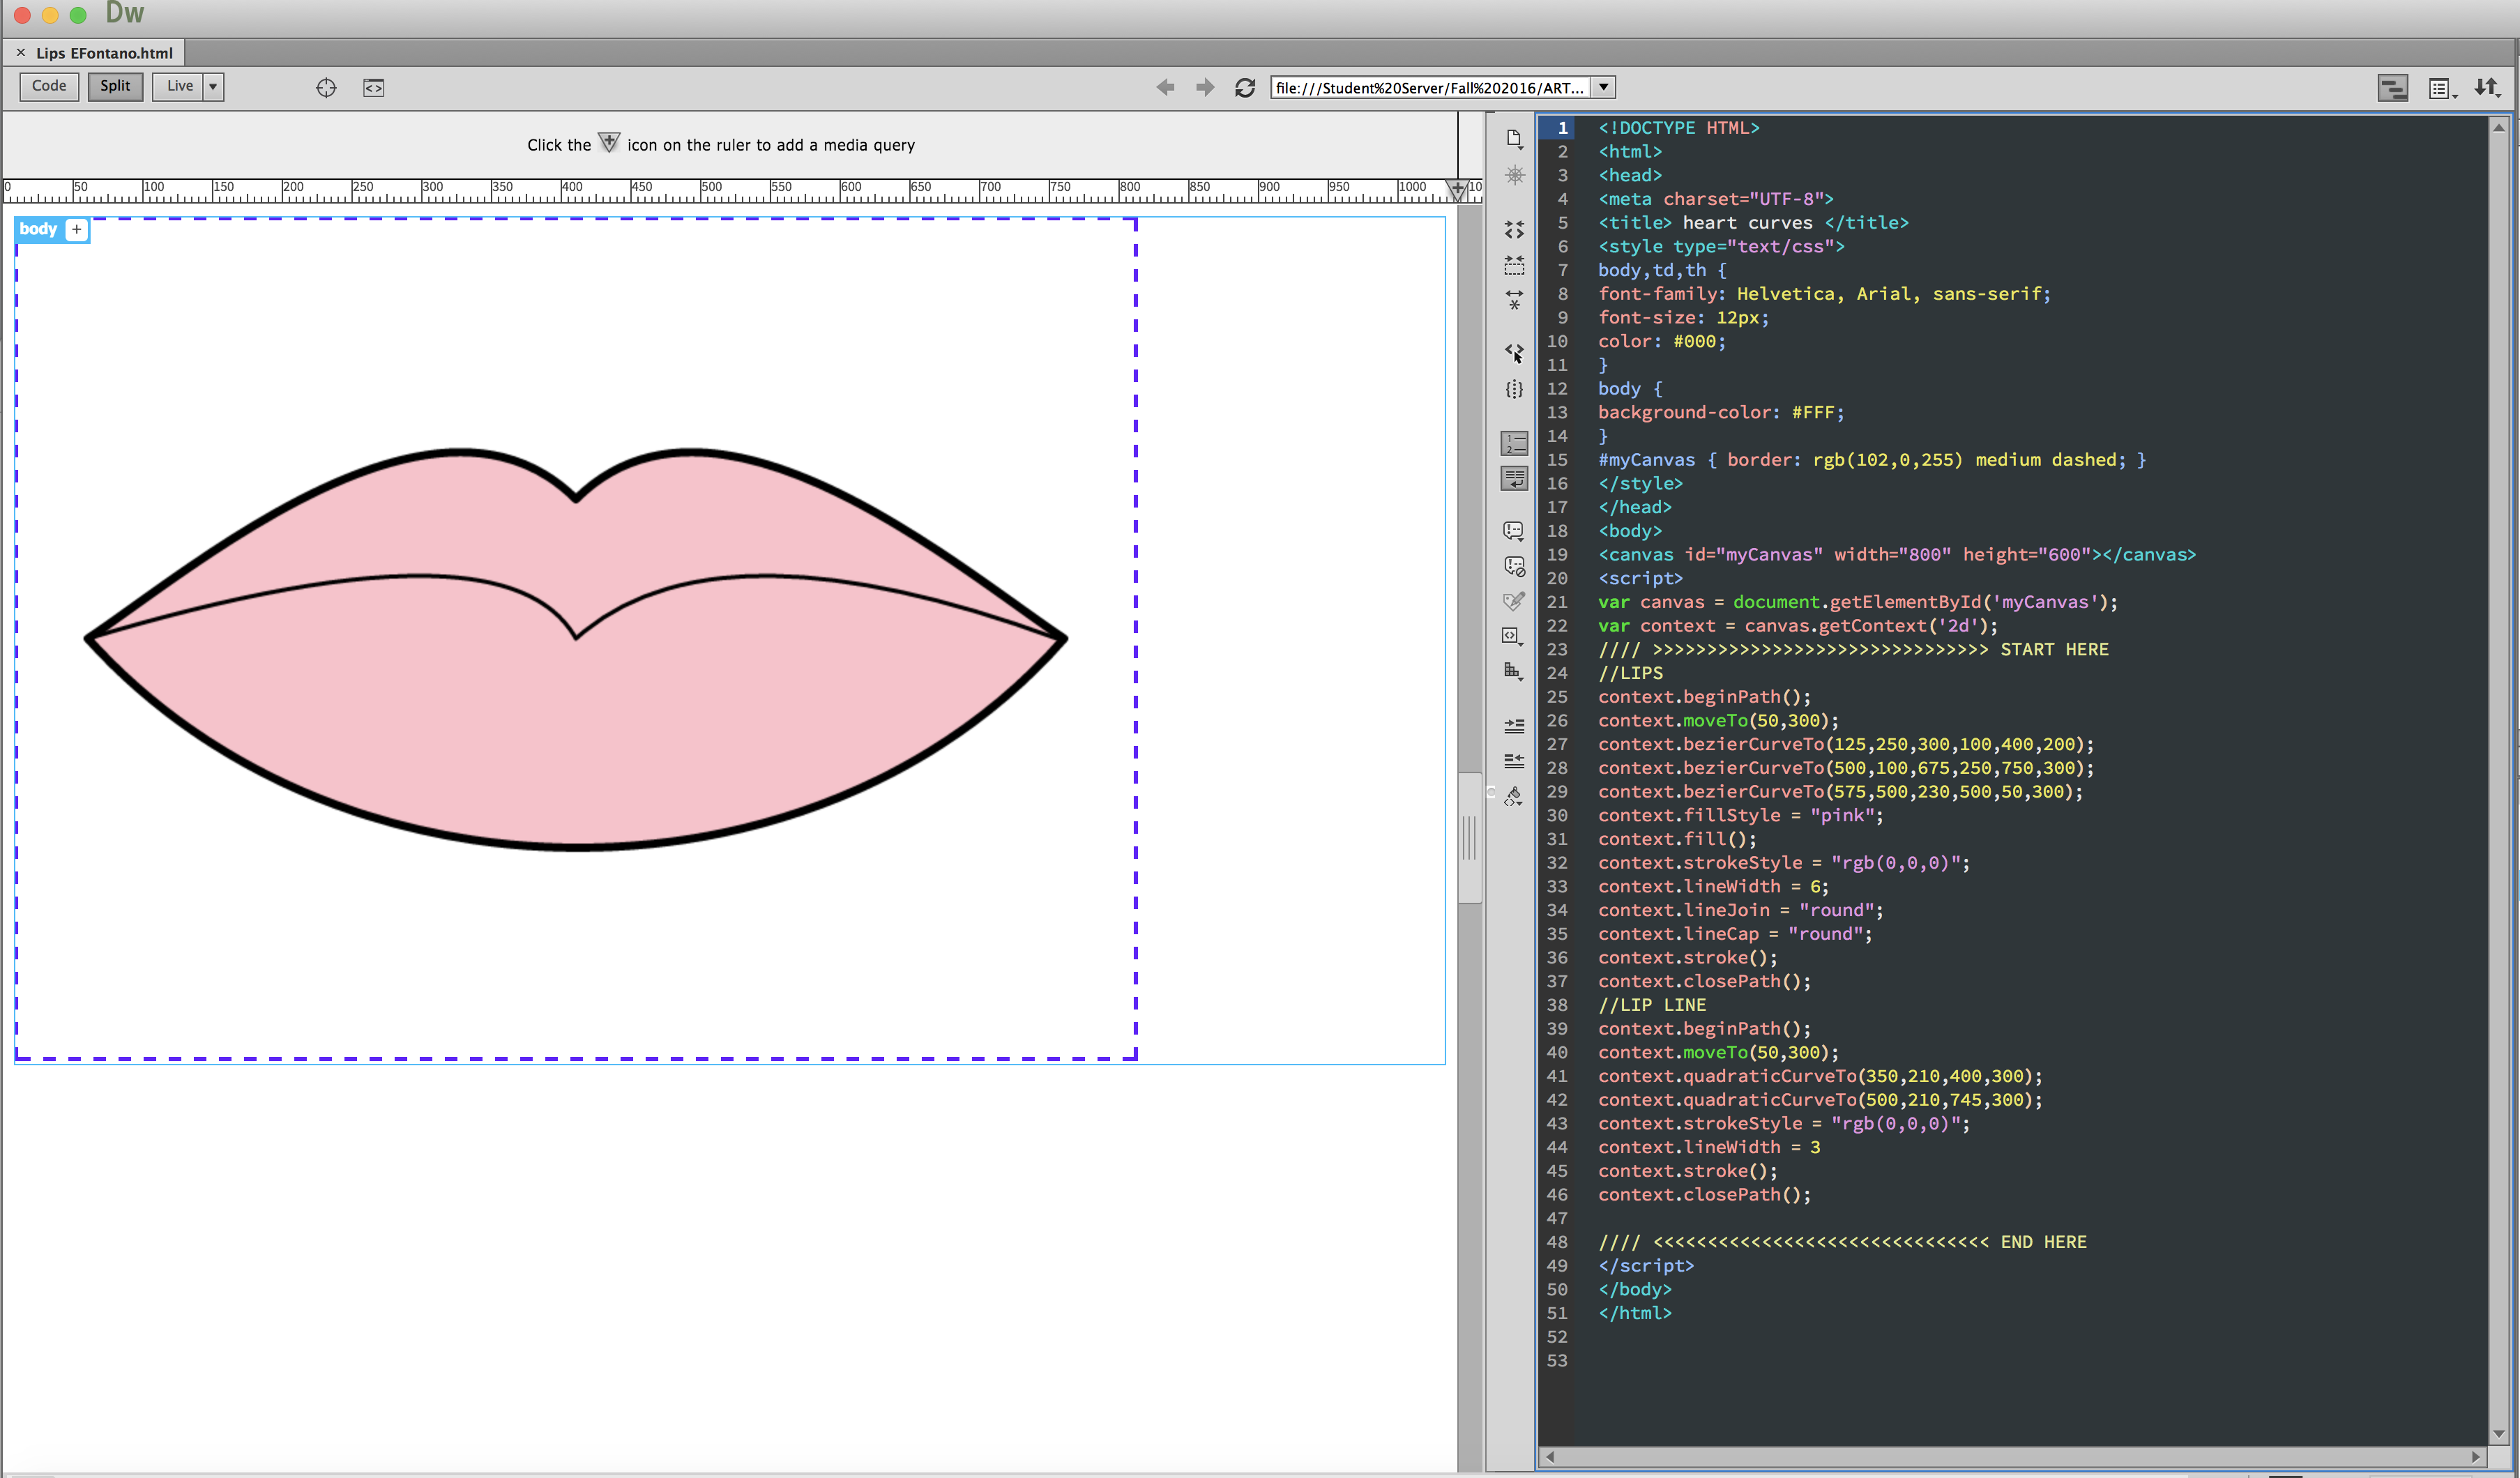Viewport: 2520px width, 1478px height.
Task: Open the Format Source Code icon
Action: click(x=1514, y=797)
